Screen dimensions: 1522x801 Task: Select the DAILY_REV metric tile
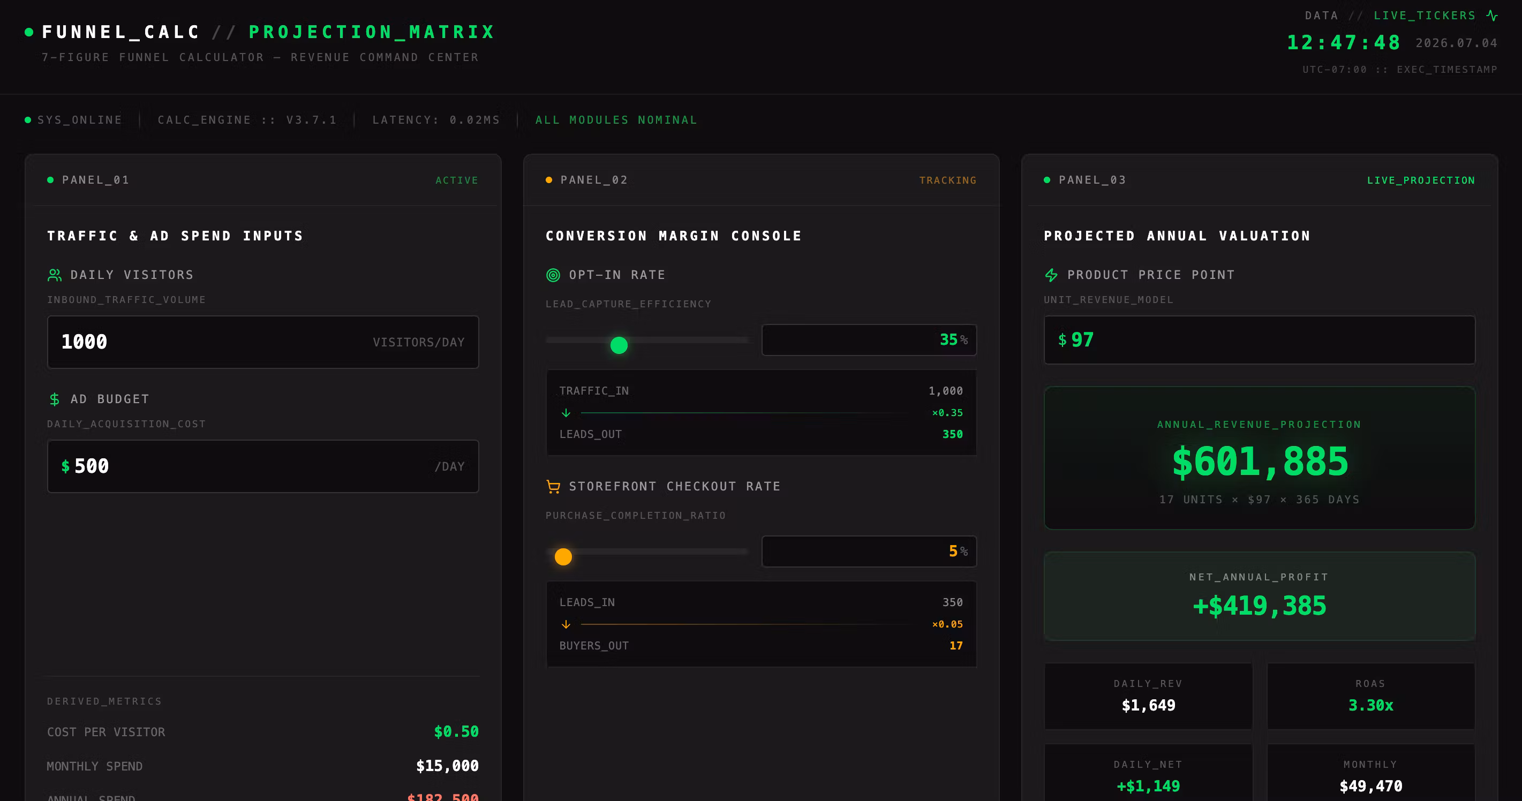(1148, 696)
